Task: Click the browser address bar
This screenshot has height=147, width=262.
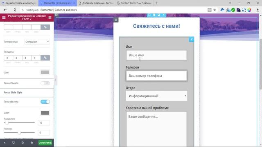Action: (115, 10)
